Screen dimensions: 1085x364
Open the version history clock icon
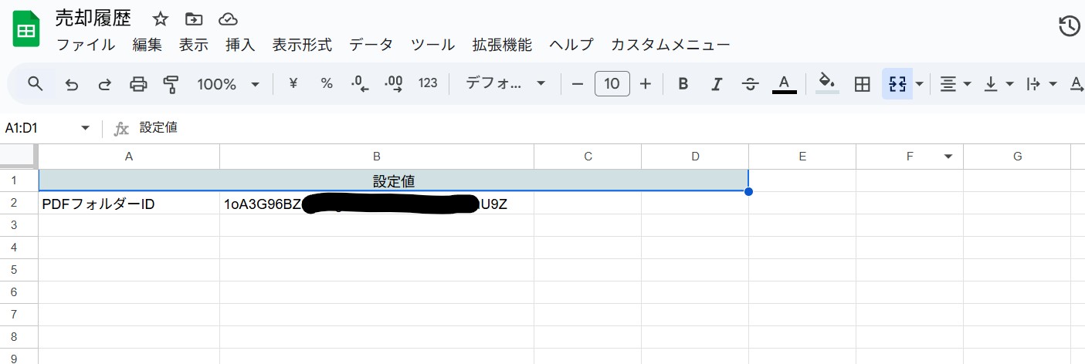pos(1069,26)
